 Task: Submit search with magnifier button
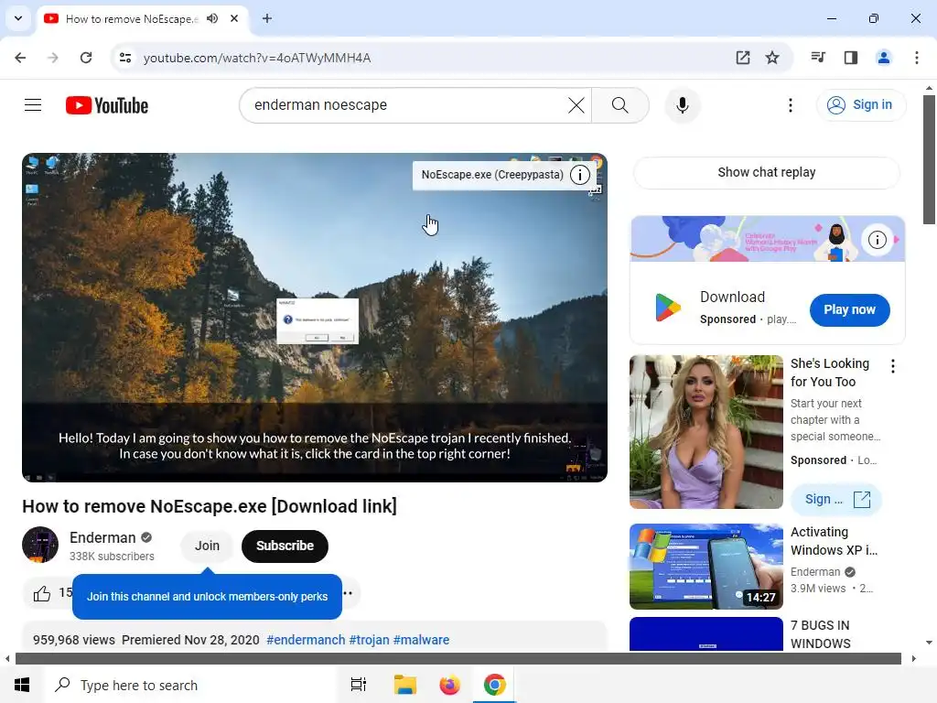point(619,105)
